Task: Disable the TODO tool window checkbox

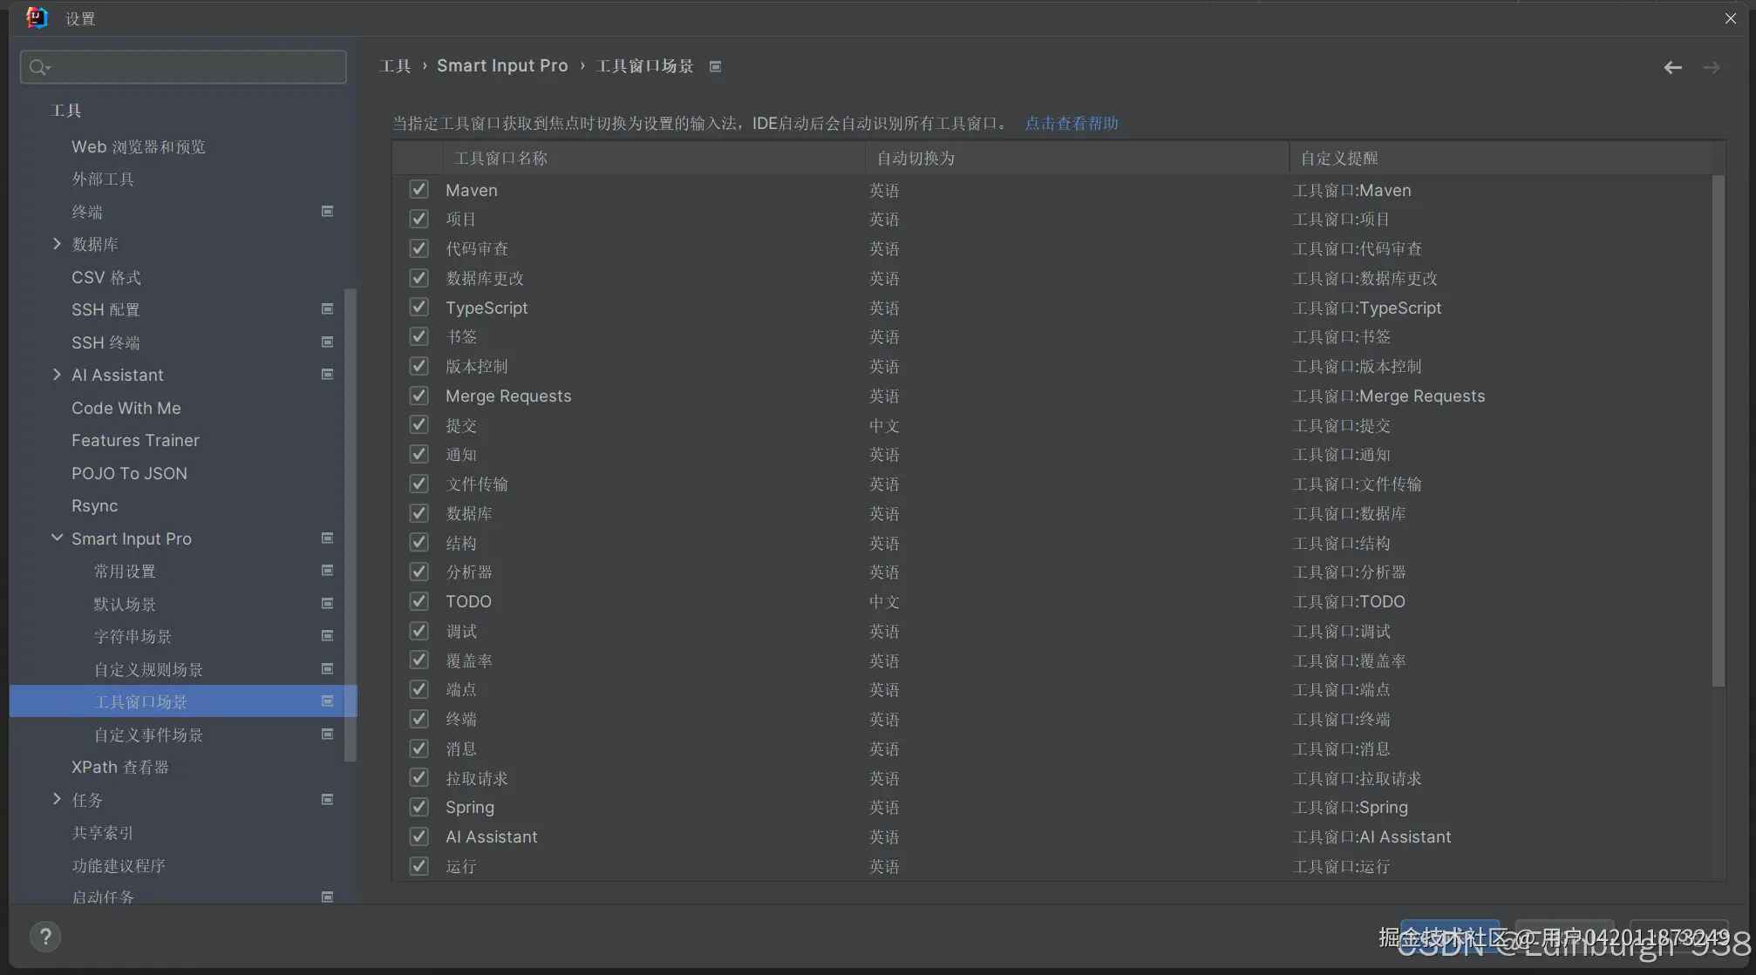Action: [x=419, y=601]
